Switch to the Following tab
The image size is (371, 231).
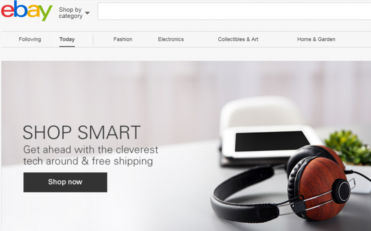[x=30, y=39]
